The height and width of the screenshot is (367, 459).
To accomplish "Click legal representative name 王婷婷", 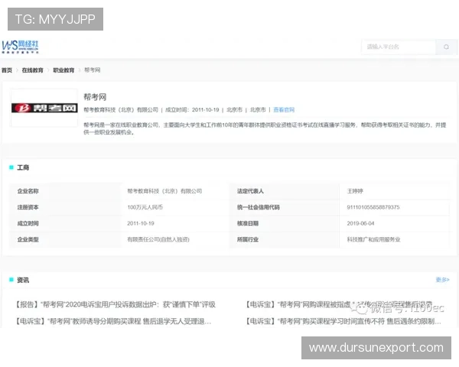I will (355, 191).
